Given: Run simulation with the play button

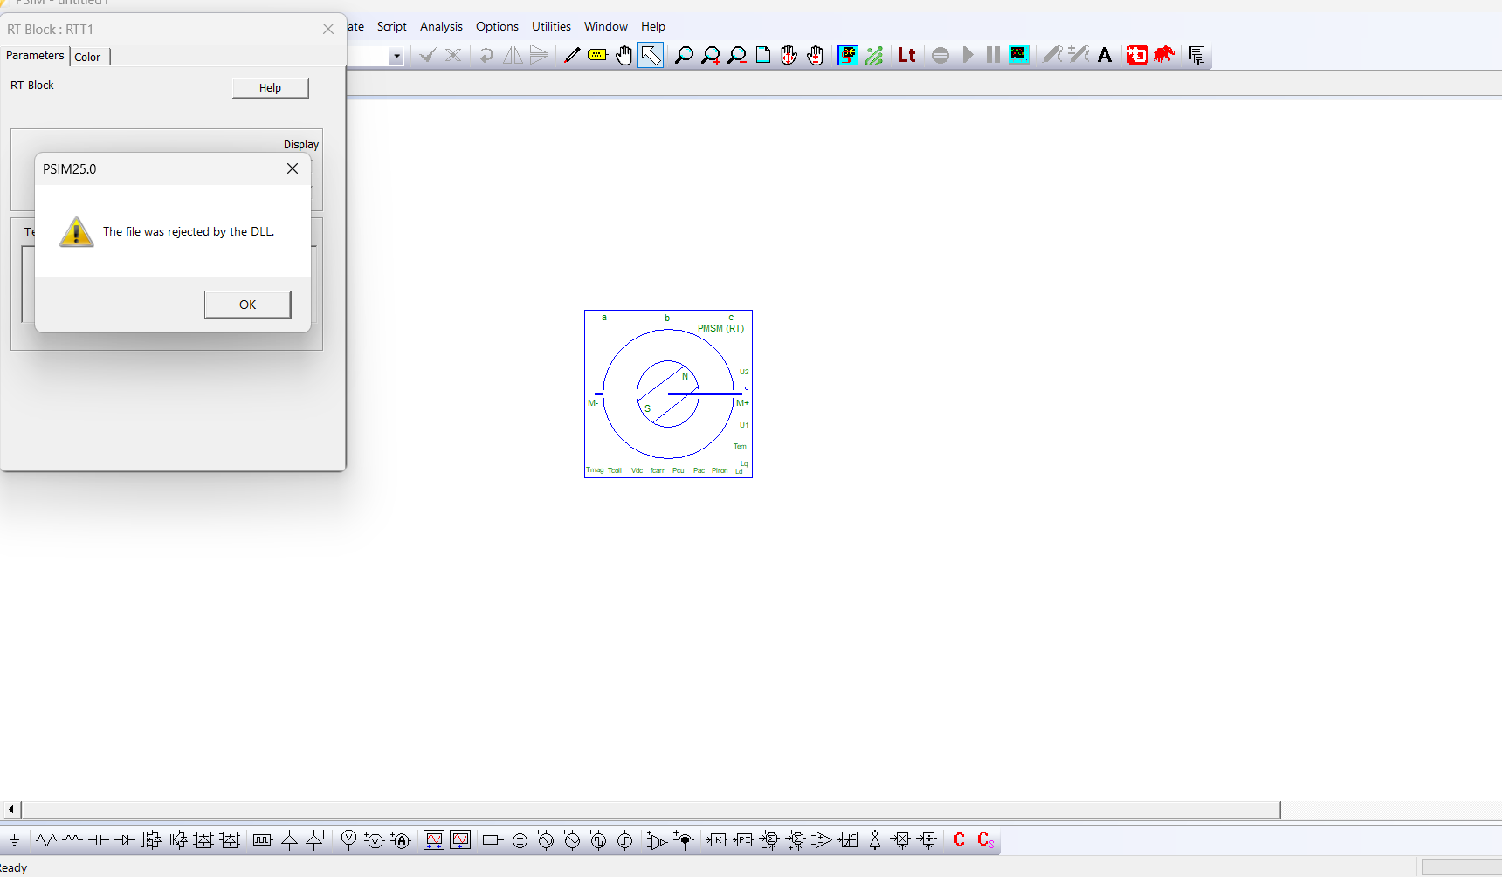Looking at the screenshot, I should pyautogui.click(x=968, y=55).
